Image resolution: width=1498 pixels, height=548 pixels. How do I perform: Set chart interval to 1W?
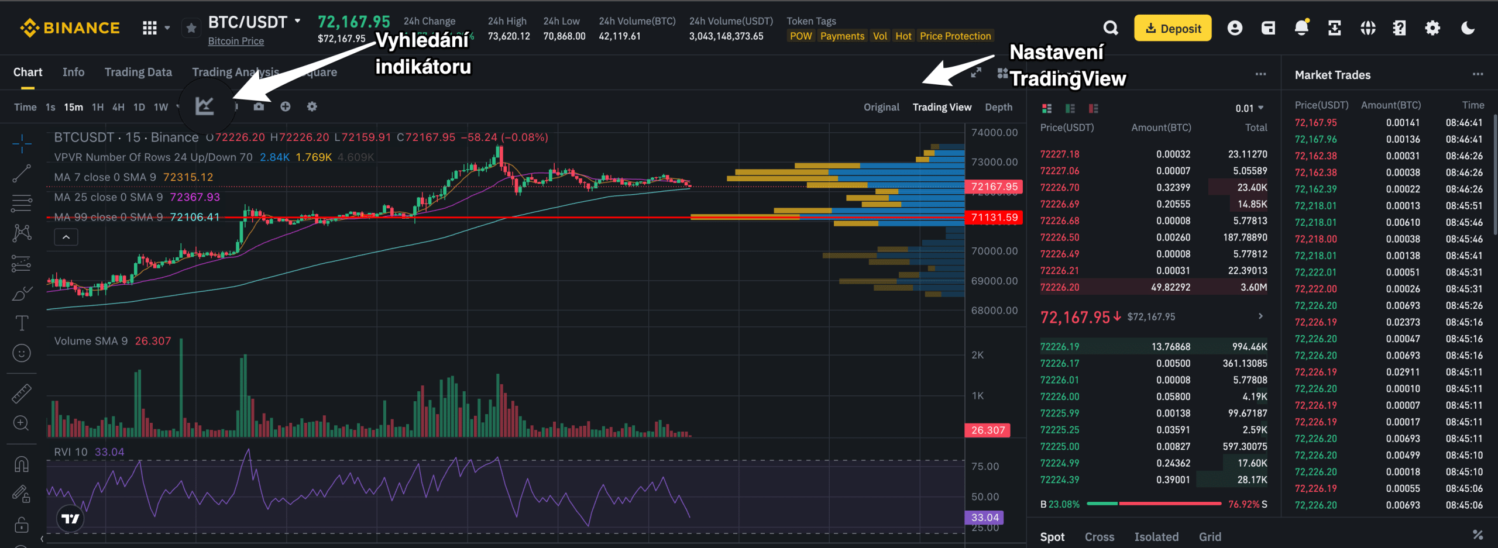(161, 107)
